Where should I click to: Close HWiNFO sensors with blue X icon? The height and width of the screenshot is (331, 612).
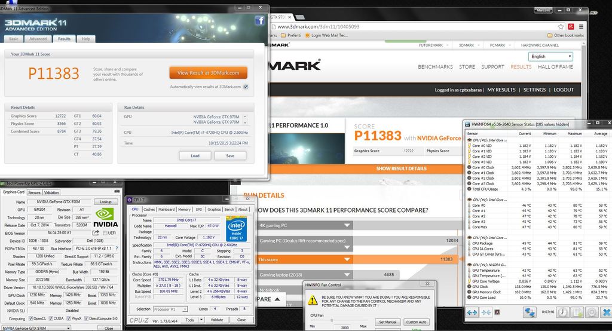[606, 312]
